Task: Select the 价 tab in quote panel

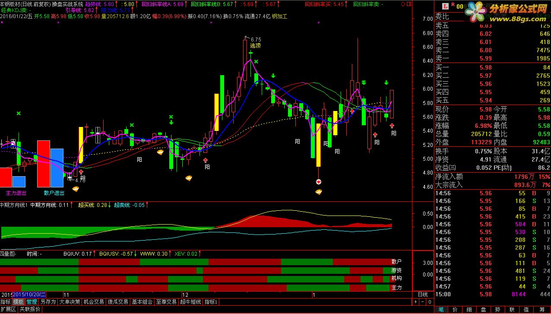Action: click(x=455, y=309)
